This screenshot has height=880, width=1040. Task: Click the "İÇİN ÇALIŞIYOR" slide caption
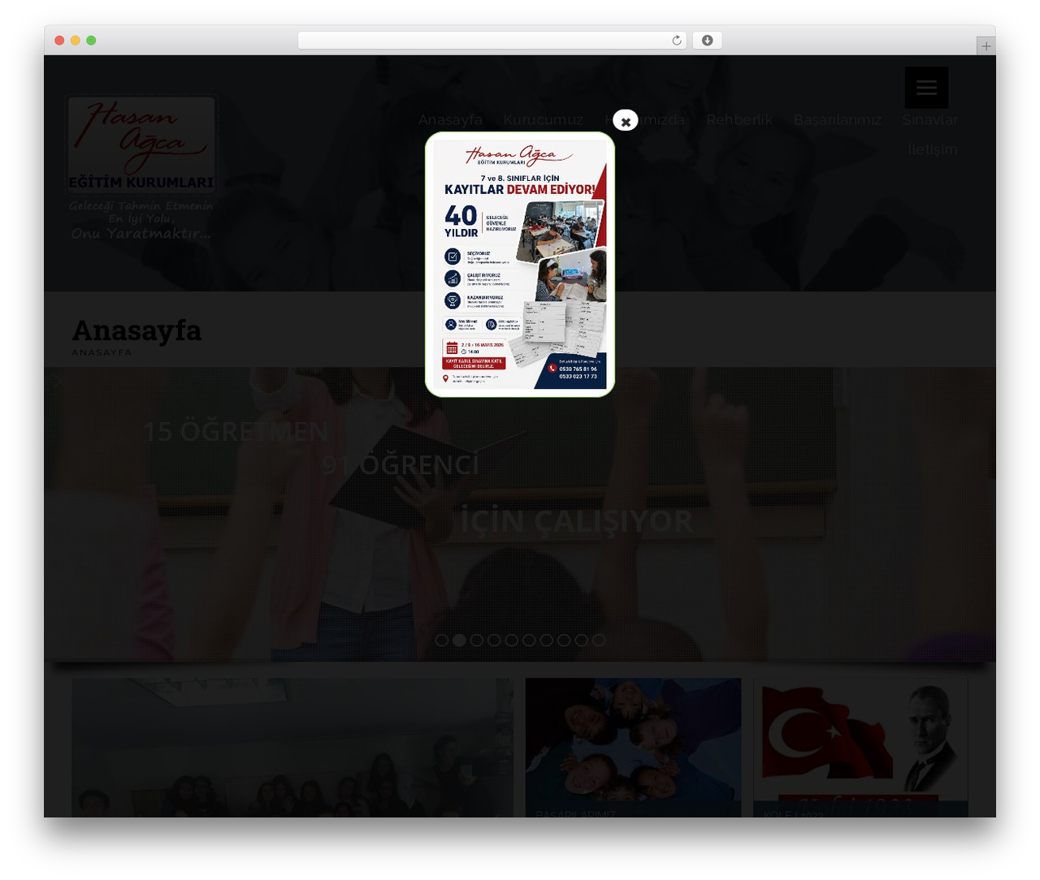[577, 521]
